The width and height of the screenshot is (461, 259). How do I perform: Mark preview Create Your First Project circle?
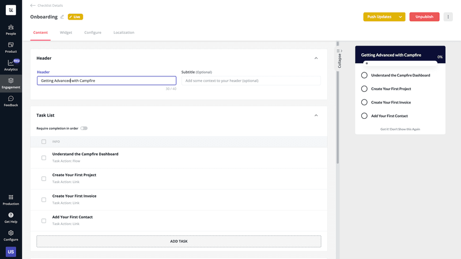coord(364,89)
